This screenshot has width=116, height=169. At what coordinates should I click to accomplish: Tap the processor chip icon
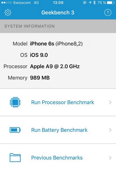point(15,102)
